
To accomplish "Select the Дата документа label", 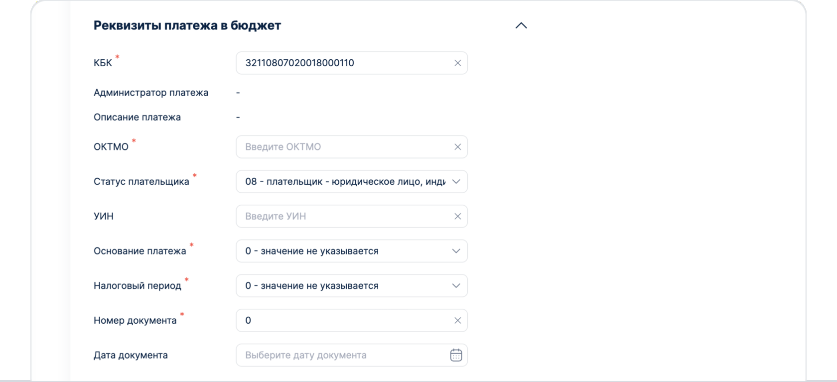I will pos(131,355).
